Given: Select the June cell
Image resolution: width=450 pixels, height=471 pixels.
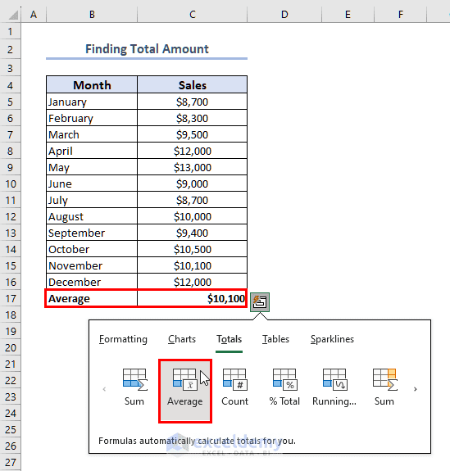Looking at the screenshot, I should click(92, 183).
